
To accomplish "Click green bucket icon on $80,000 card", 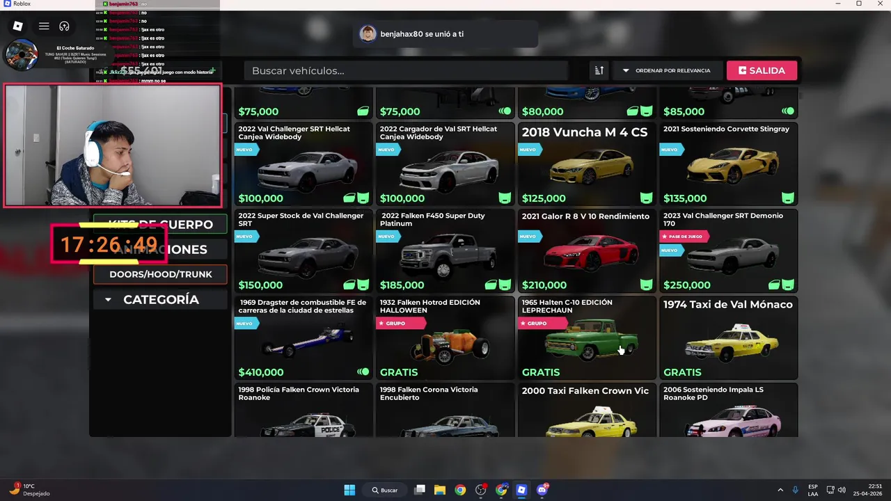I will point(647,111).
